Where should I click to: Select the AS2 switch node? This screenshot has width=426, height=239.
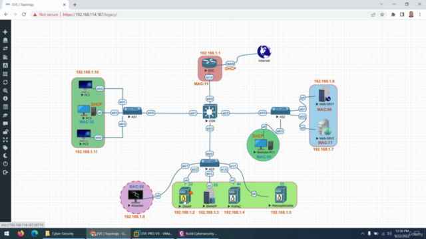pos(280,111)
